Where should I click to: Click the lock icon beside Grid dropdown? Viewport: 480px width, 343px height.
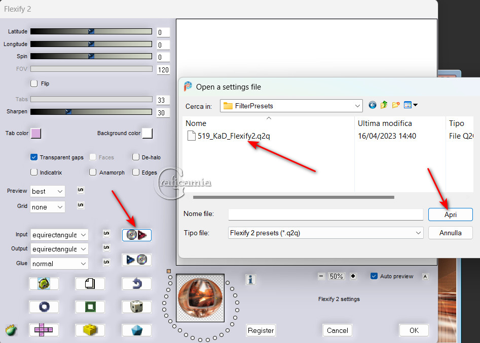pyautogui.click(x=81, y=205)
